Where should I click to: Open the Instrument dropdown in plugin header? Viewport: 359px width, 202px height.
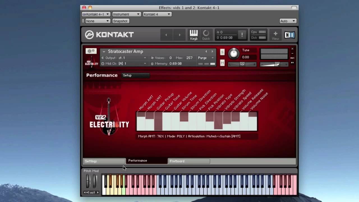point(126,14)
